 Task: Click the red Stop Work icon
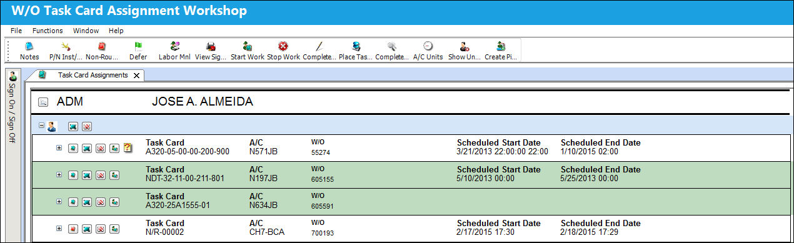tap(283, 46)
